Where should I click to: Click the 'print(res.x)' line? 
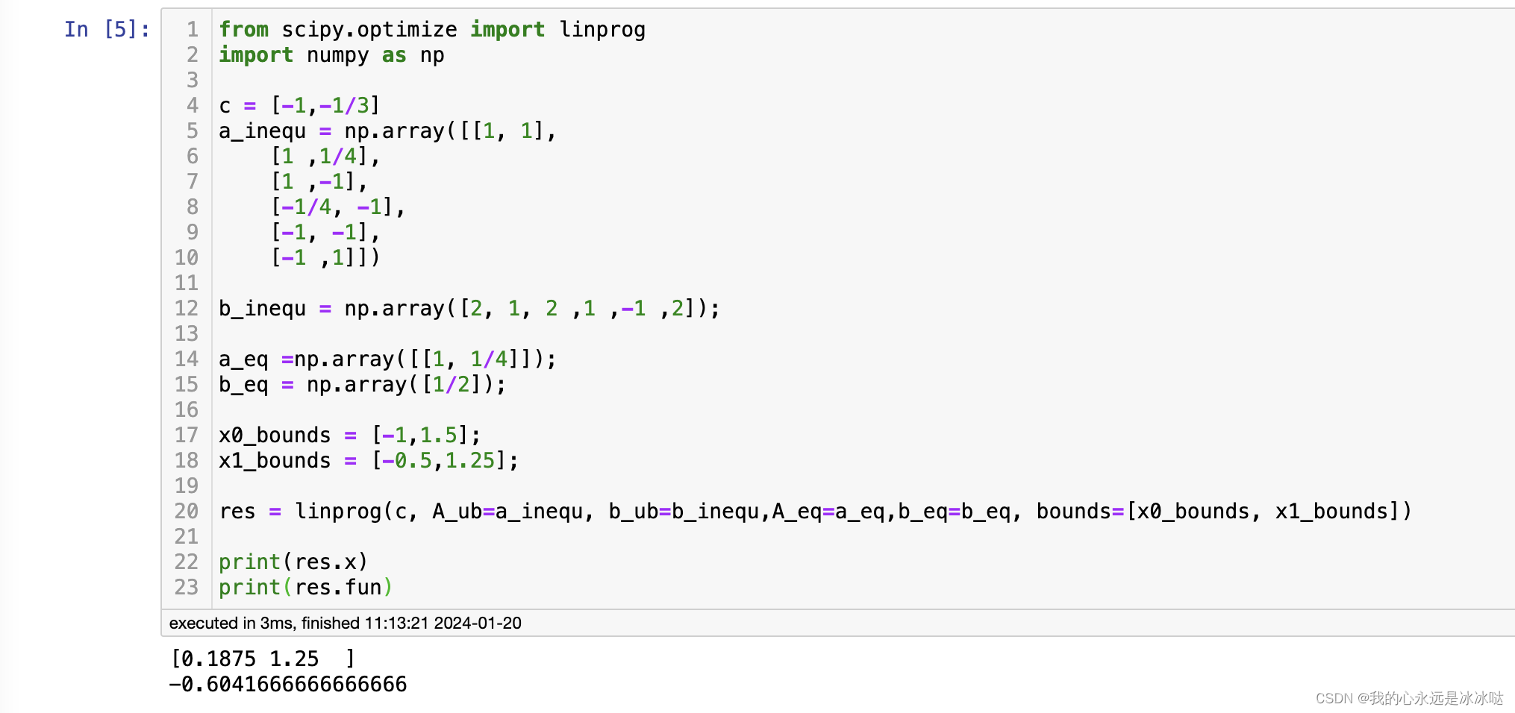click(x=293, y=562)
